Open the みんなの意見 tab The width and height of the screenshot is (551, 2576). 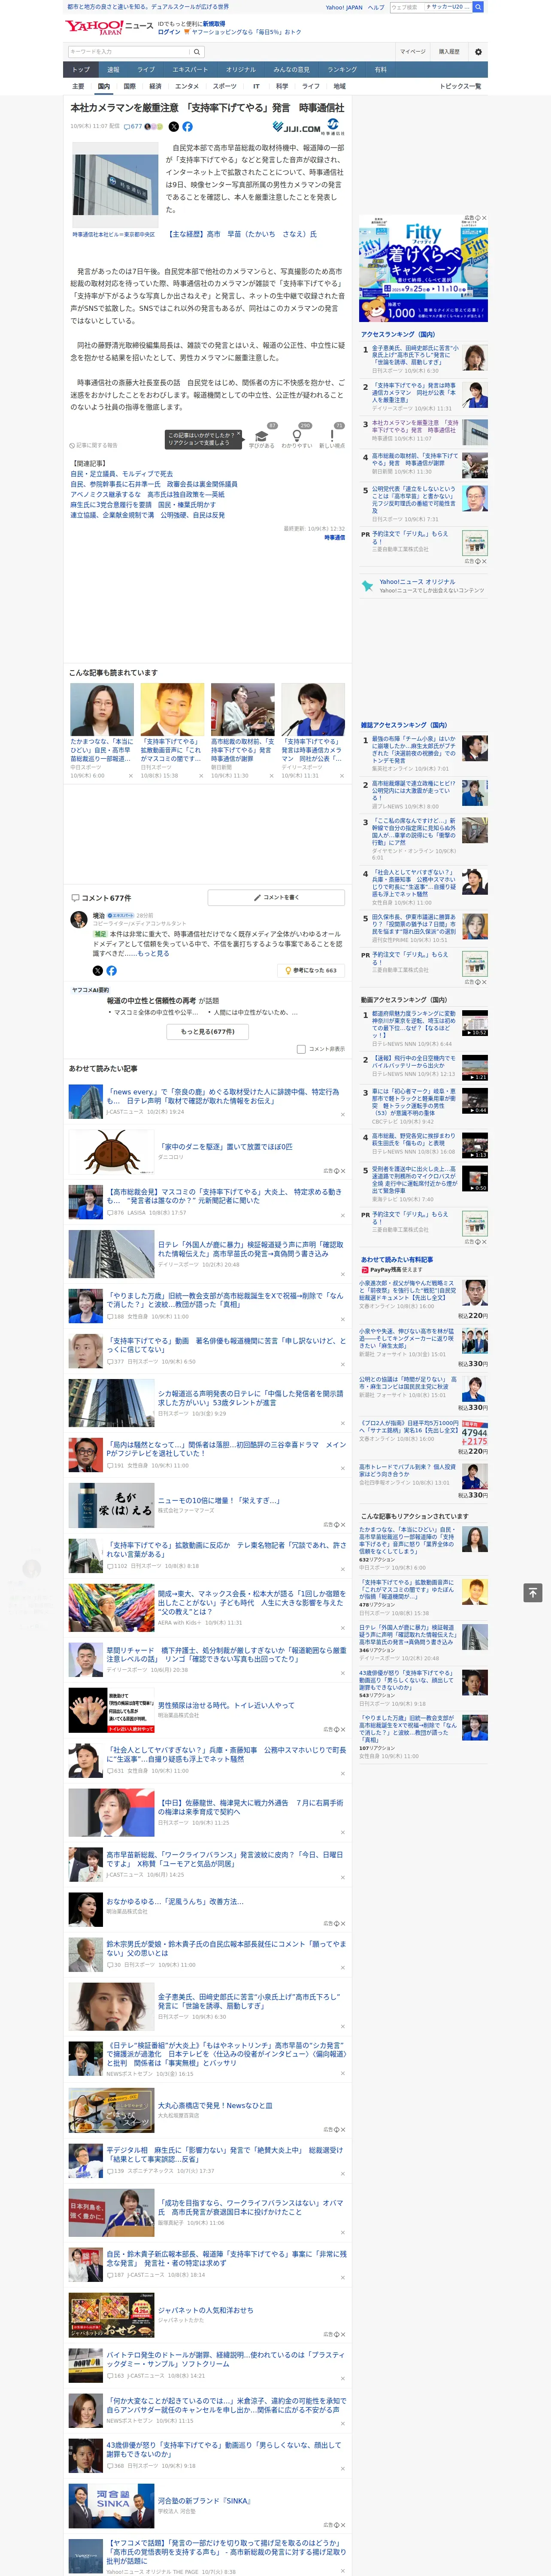click(291, 70)
